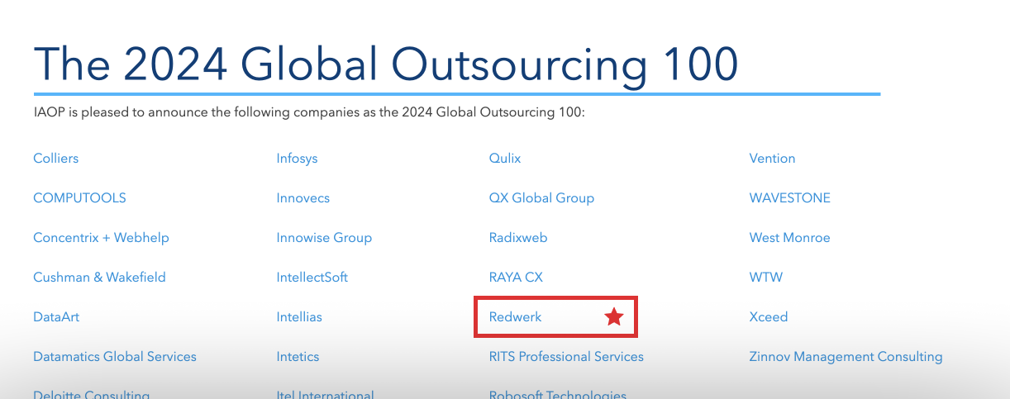1010x399 pixels.
Task: Click the RAYA CX link
Action: pyautogui.click(x=516, y=277)
